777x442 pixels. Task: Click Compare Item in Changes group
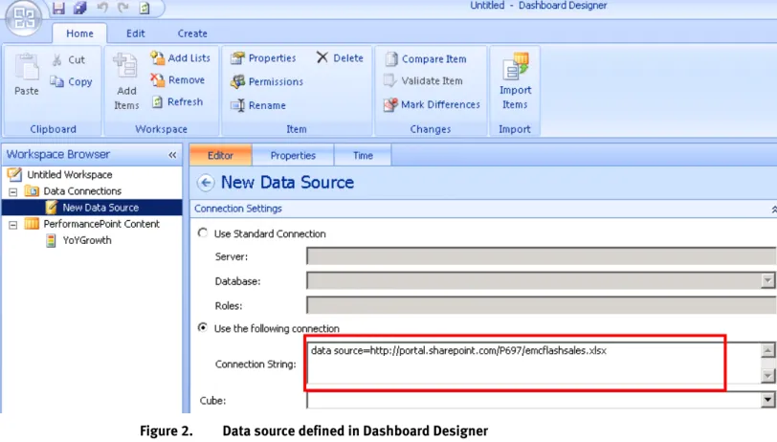click(426, 59)
